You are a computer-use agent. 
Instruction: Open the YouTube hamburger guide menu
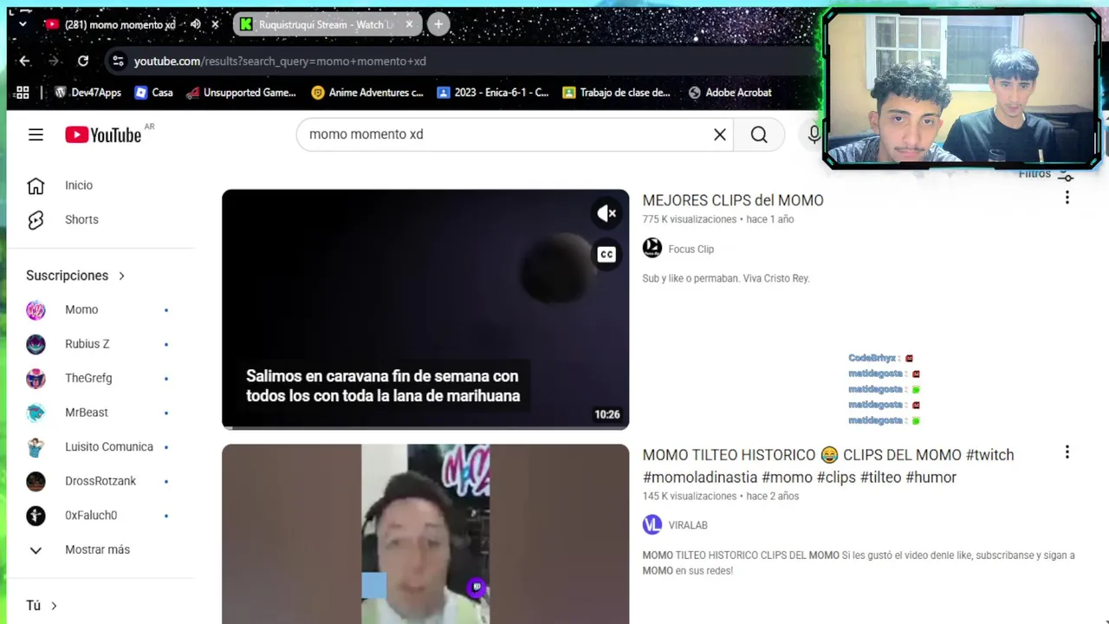click(x=36, y=134)
